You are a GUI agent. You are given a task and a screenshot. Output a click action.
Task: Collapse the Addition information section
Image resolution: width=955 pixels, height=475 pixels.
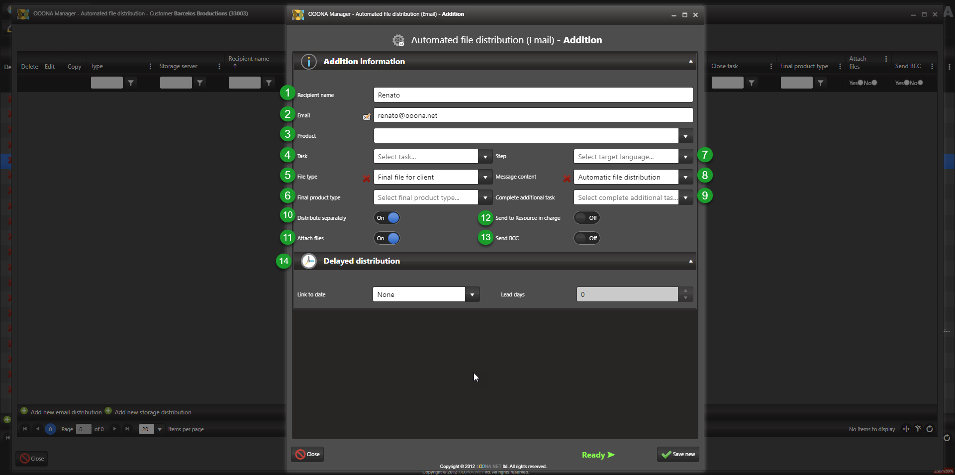pos(690,61)
